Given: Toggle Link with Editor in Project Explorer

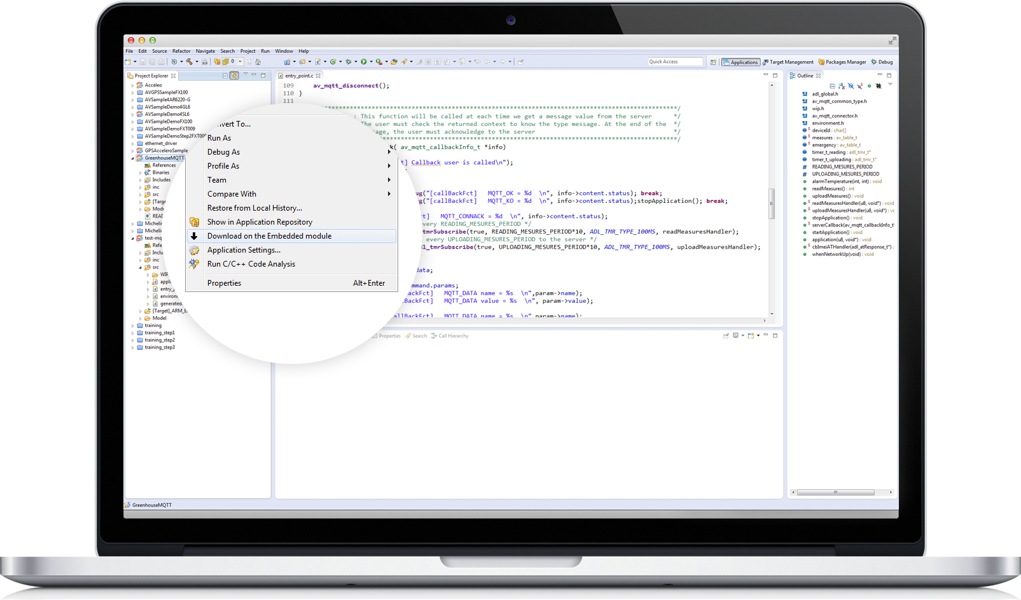Looking at the screenshot, I should point(234,76).
